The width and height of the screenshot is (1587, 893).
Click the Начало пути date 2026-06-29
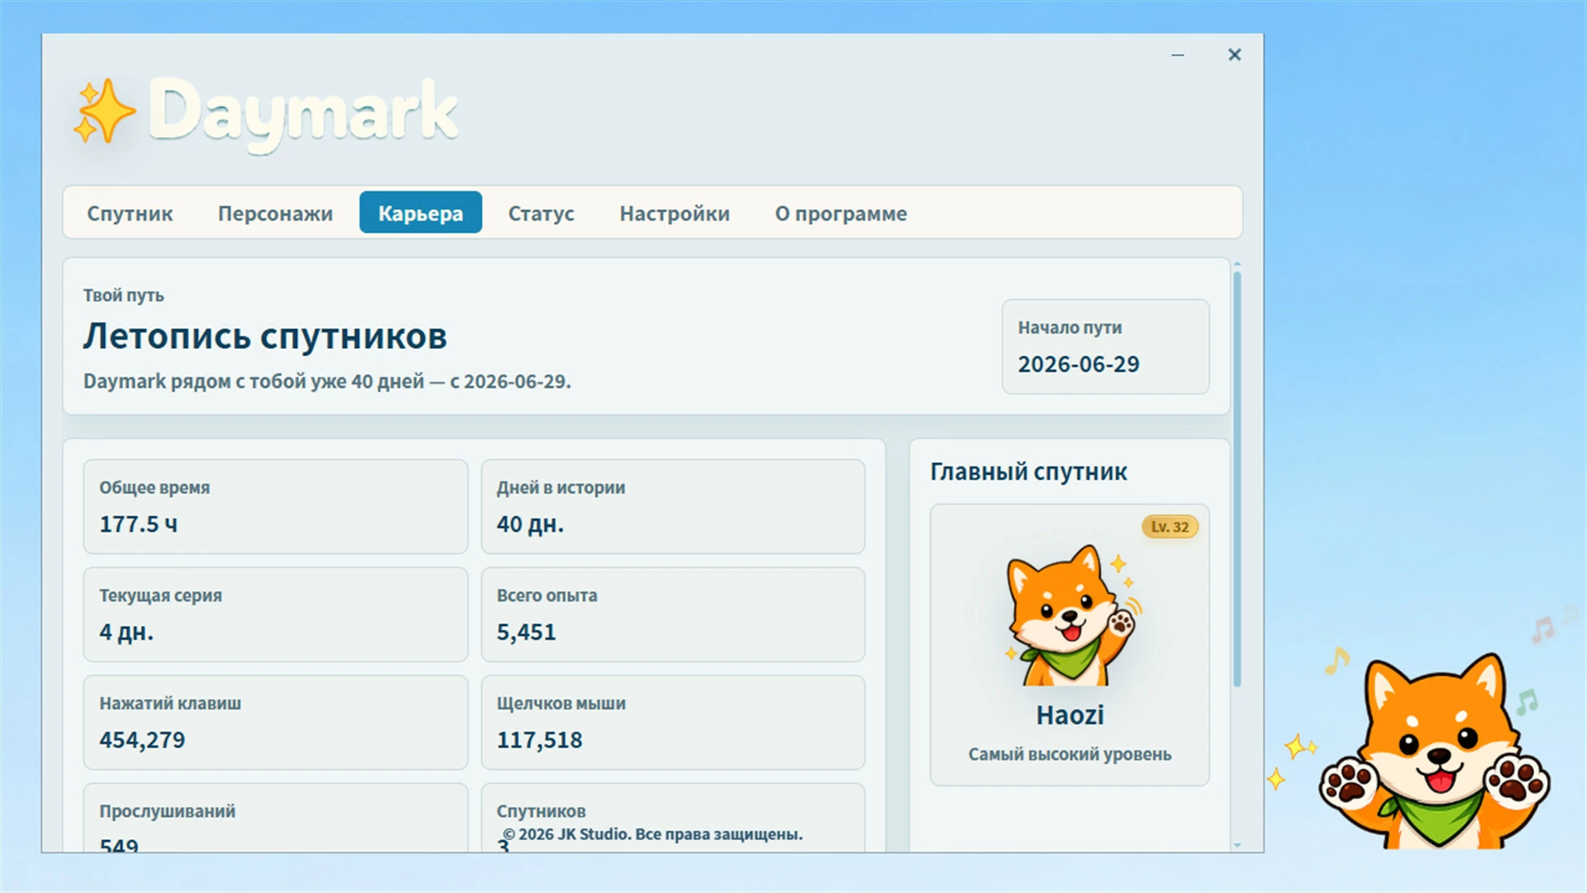coord(1079,364)
